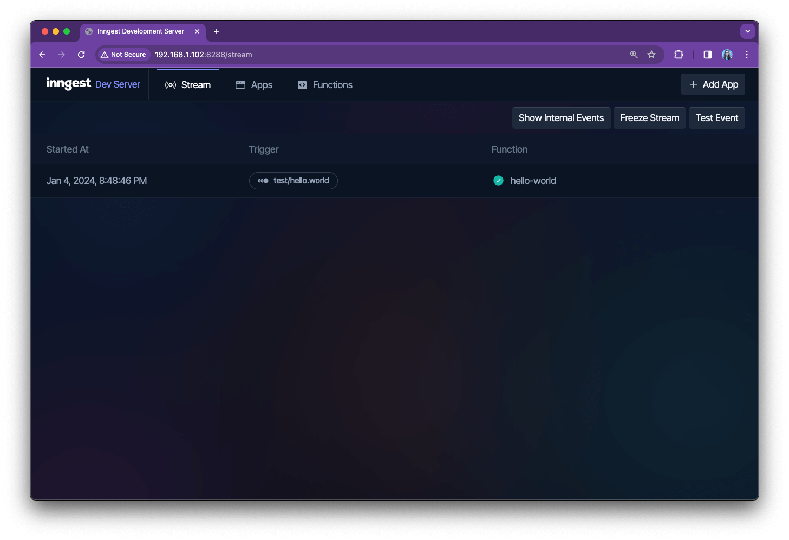Send a Test Event
Image resolution: width=789 pixels, height=540 pixels.
(x=716, y=117)
